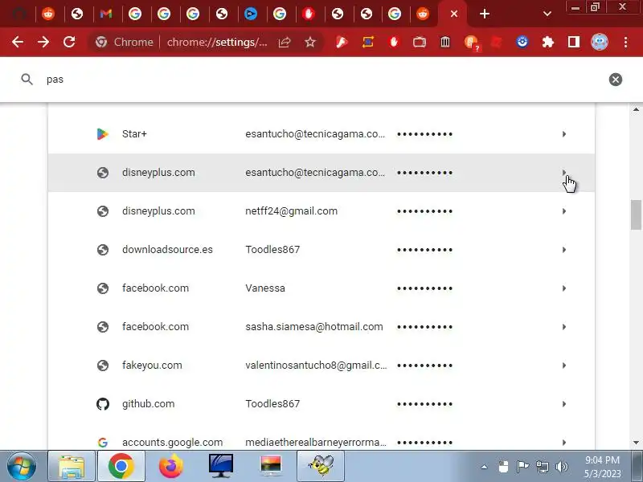Open Firefox from the taskbar

tap(170, 466)
